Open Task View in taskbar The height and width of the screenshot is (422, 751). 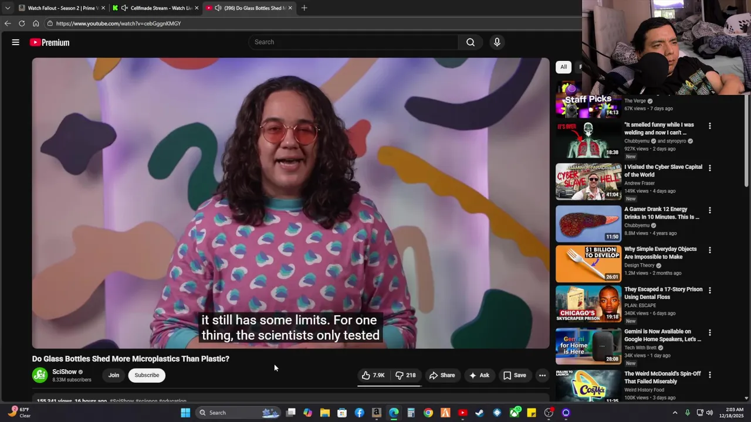coord(290,413)
